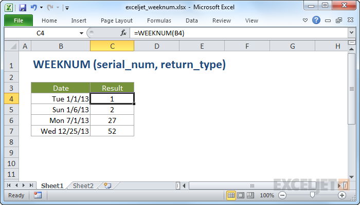The height and width of the screenshot is (205, 360).
Task: Click the Redo button
Action: pos(50,8)
